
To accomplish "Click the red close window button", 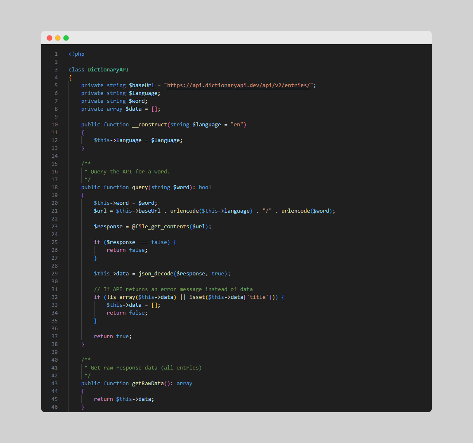I will pyautogui.click(x=50, y=38).
